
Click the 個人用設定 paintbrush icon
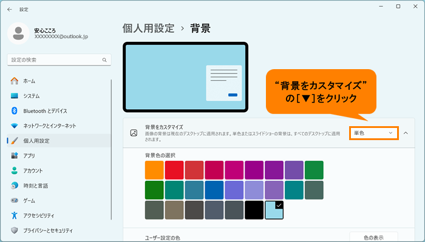click(x=15, y=141)
